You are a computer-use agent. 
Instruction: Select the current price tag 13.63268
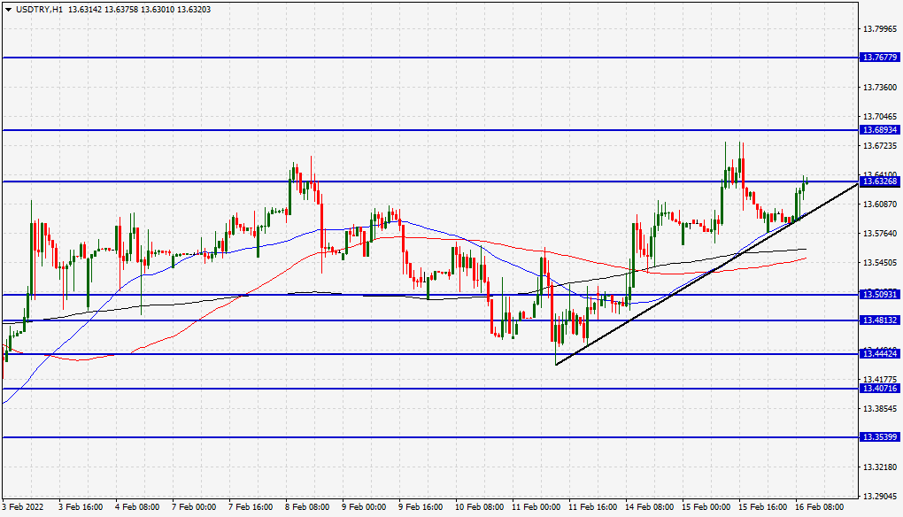pyautogui.click(x=879, y=181)
